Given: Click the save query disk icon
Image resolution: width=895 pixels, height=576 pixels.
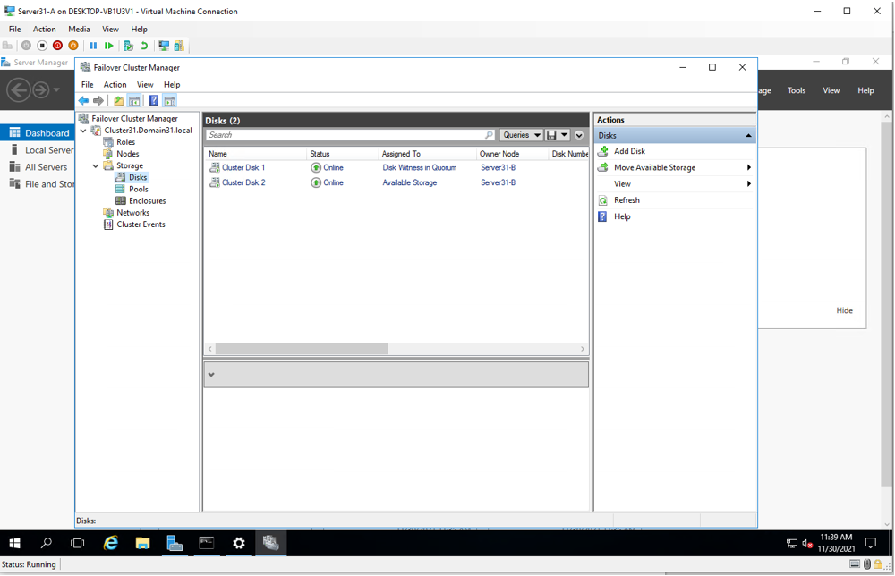Looking at the screenshot, I should tap(551, 135).
